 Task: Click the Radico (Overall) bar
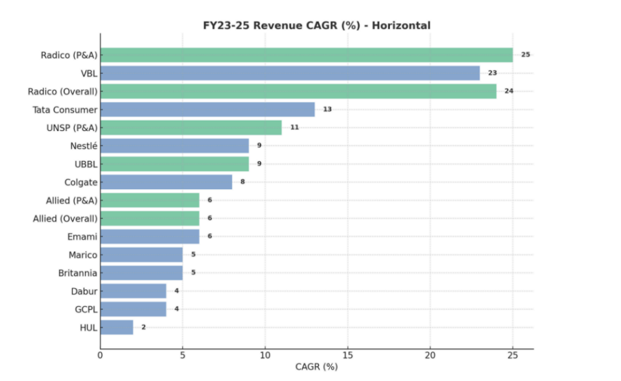[x=298, y=92]
